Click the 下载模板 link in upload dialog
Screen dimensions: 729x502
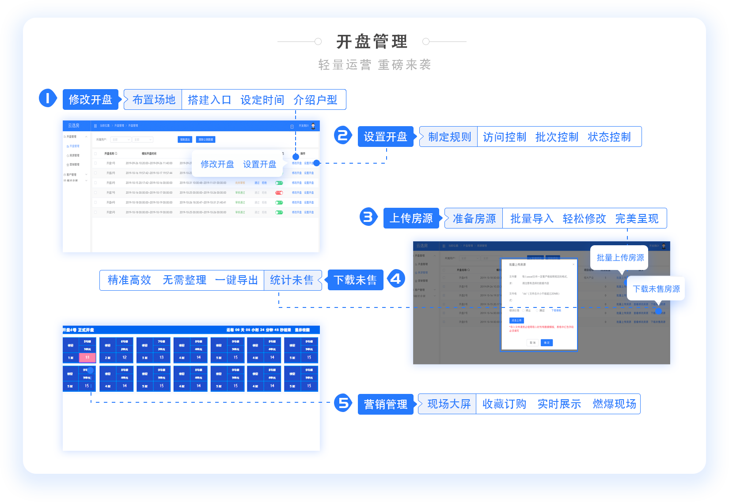[556, 311]
